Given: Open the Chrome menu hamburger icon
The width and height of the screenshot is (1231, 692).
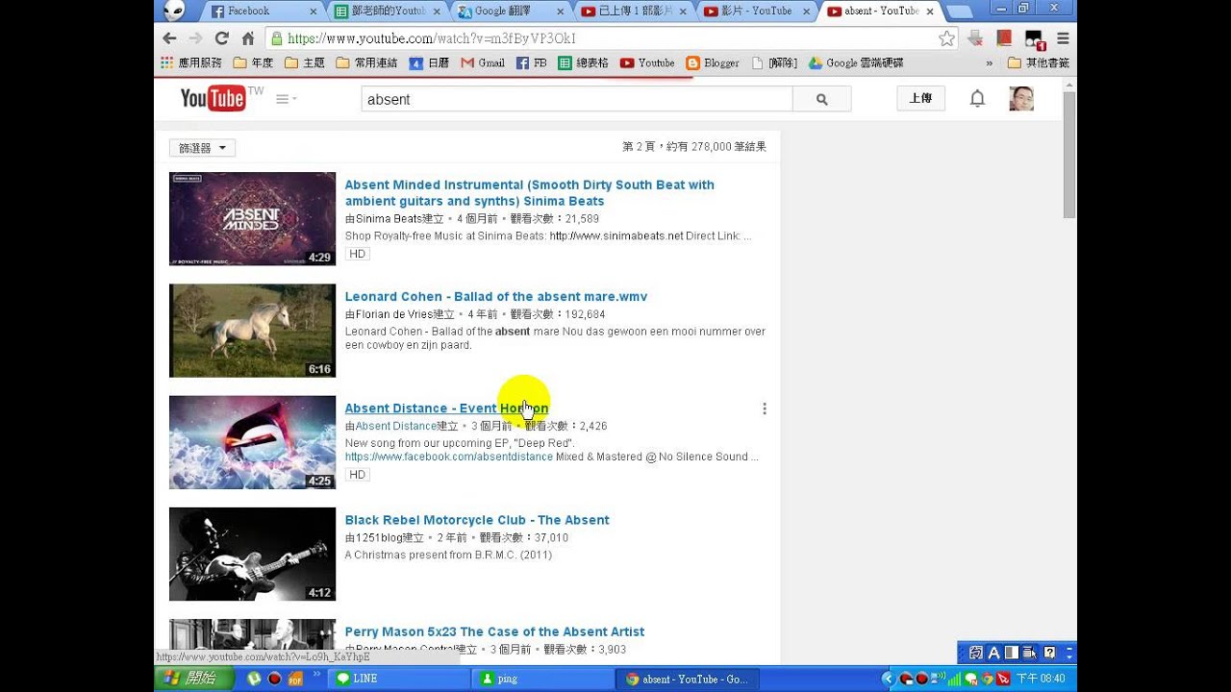Looking at the screenshot, I should [1063, 38].
